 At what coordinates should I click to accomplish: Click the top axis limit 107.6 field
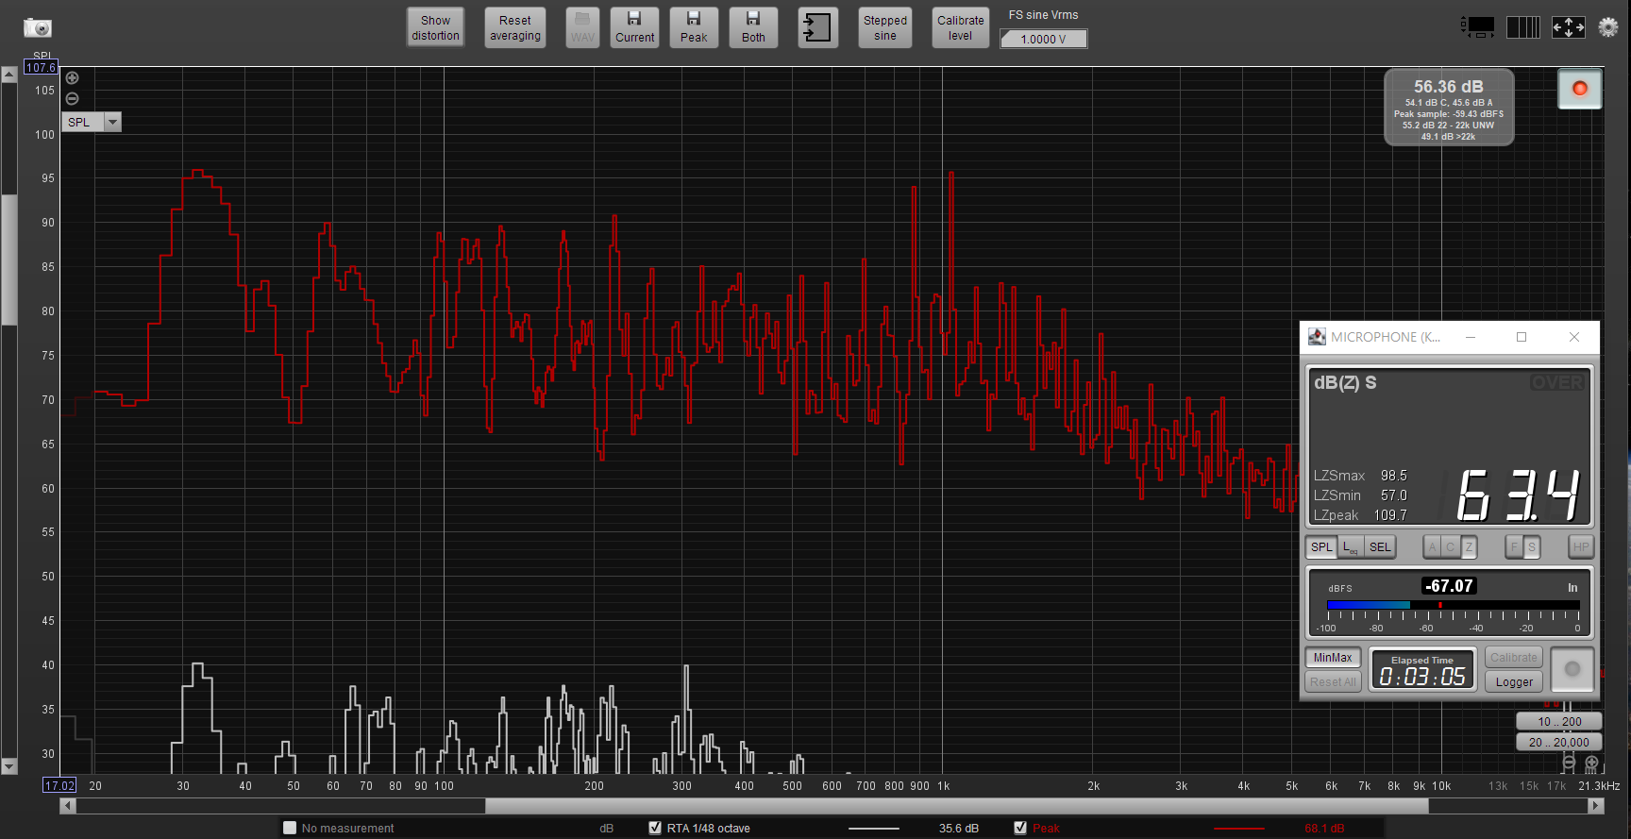41,67
